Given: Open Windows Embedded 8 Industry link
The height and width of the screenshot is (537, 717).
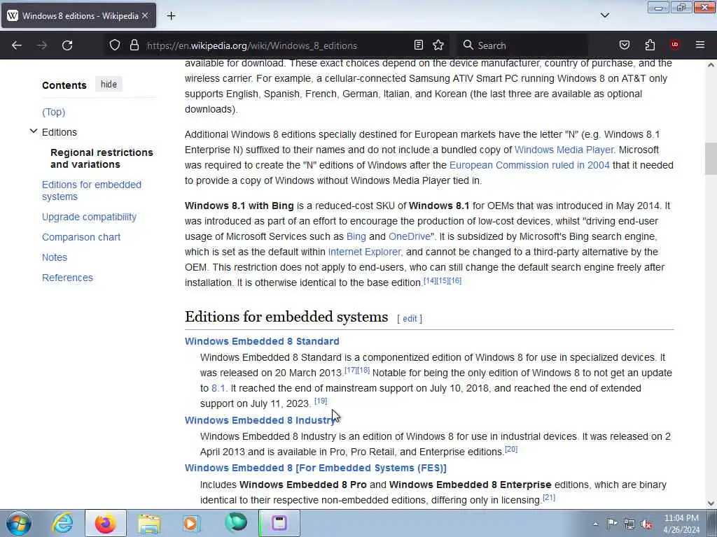Looking at the screenshot, I should pyautogui.click(x=260, y=420).
